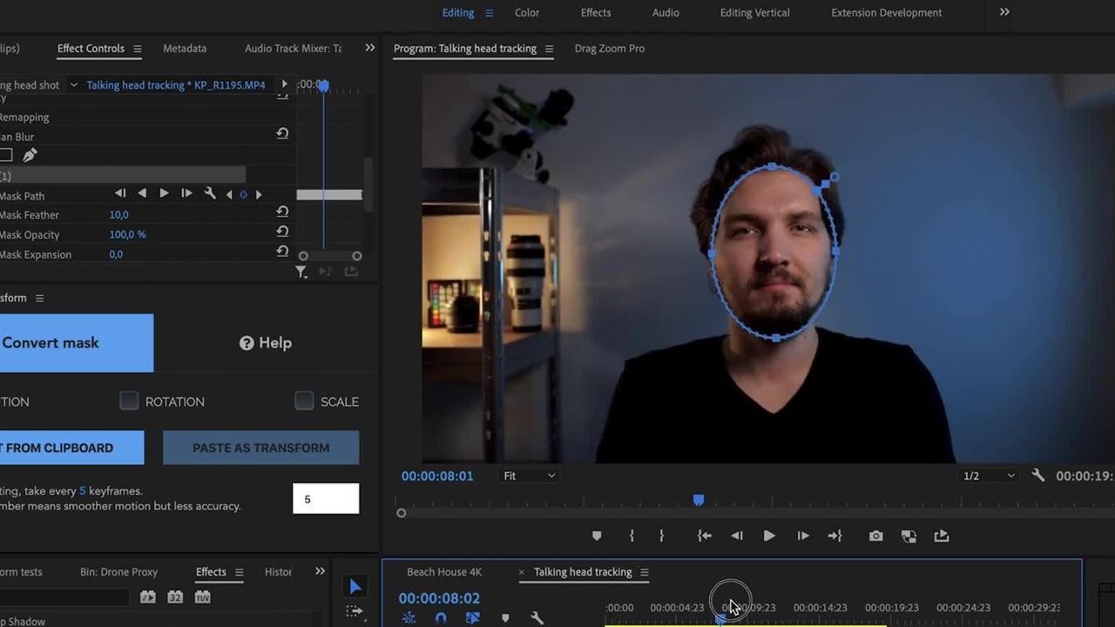Screen dimensions: 1115x627
Task: Expand the KP_R1195.MP4 clip dropdown
Action: 73,84
